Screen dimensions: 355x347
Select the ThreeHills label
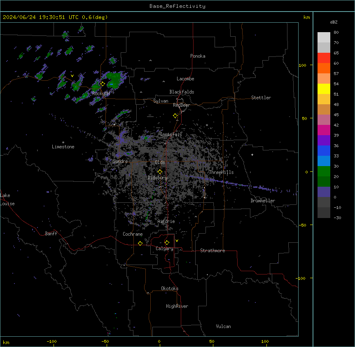click(x=221, y=172)
